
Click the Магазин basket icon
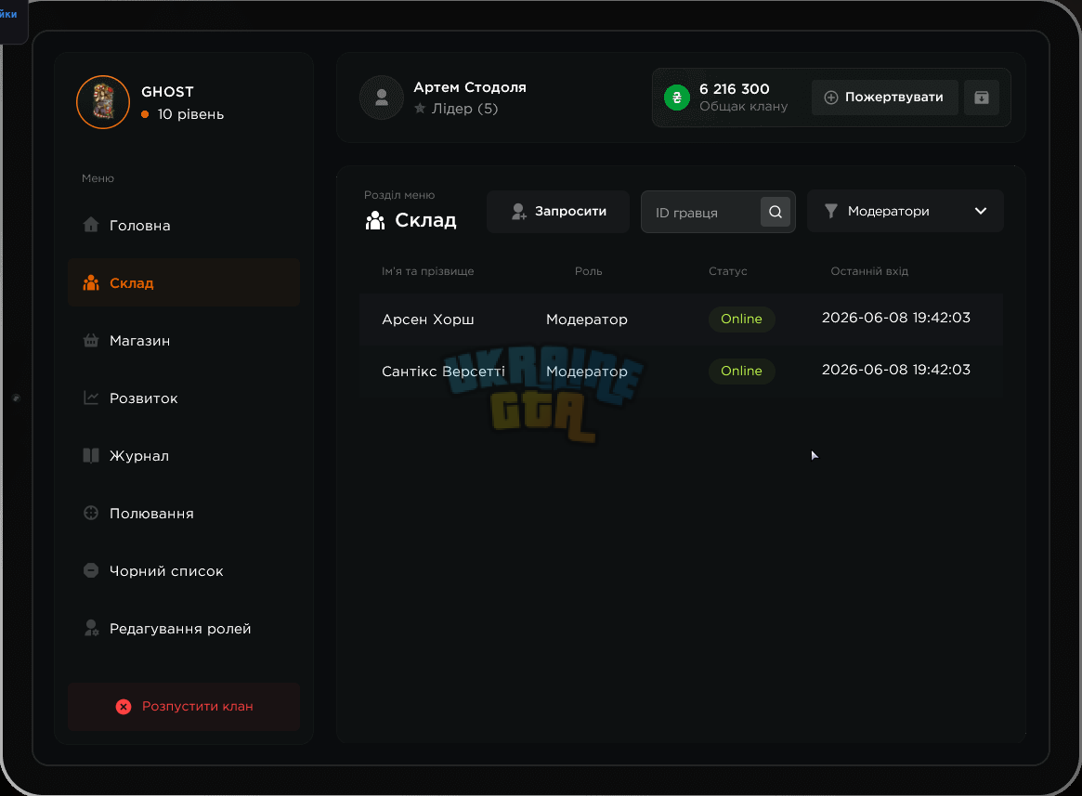click(91, 340)
